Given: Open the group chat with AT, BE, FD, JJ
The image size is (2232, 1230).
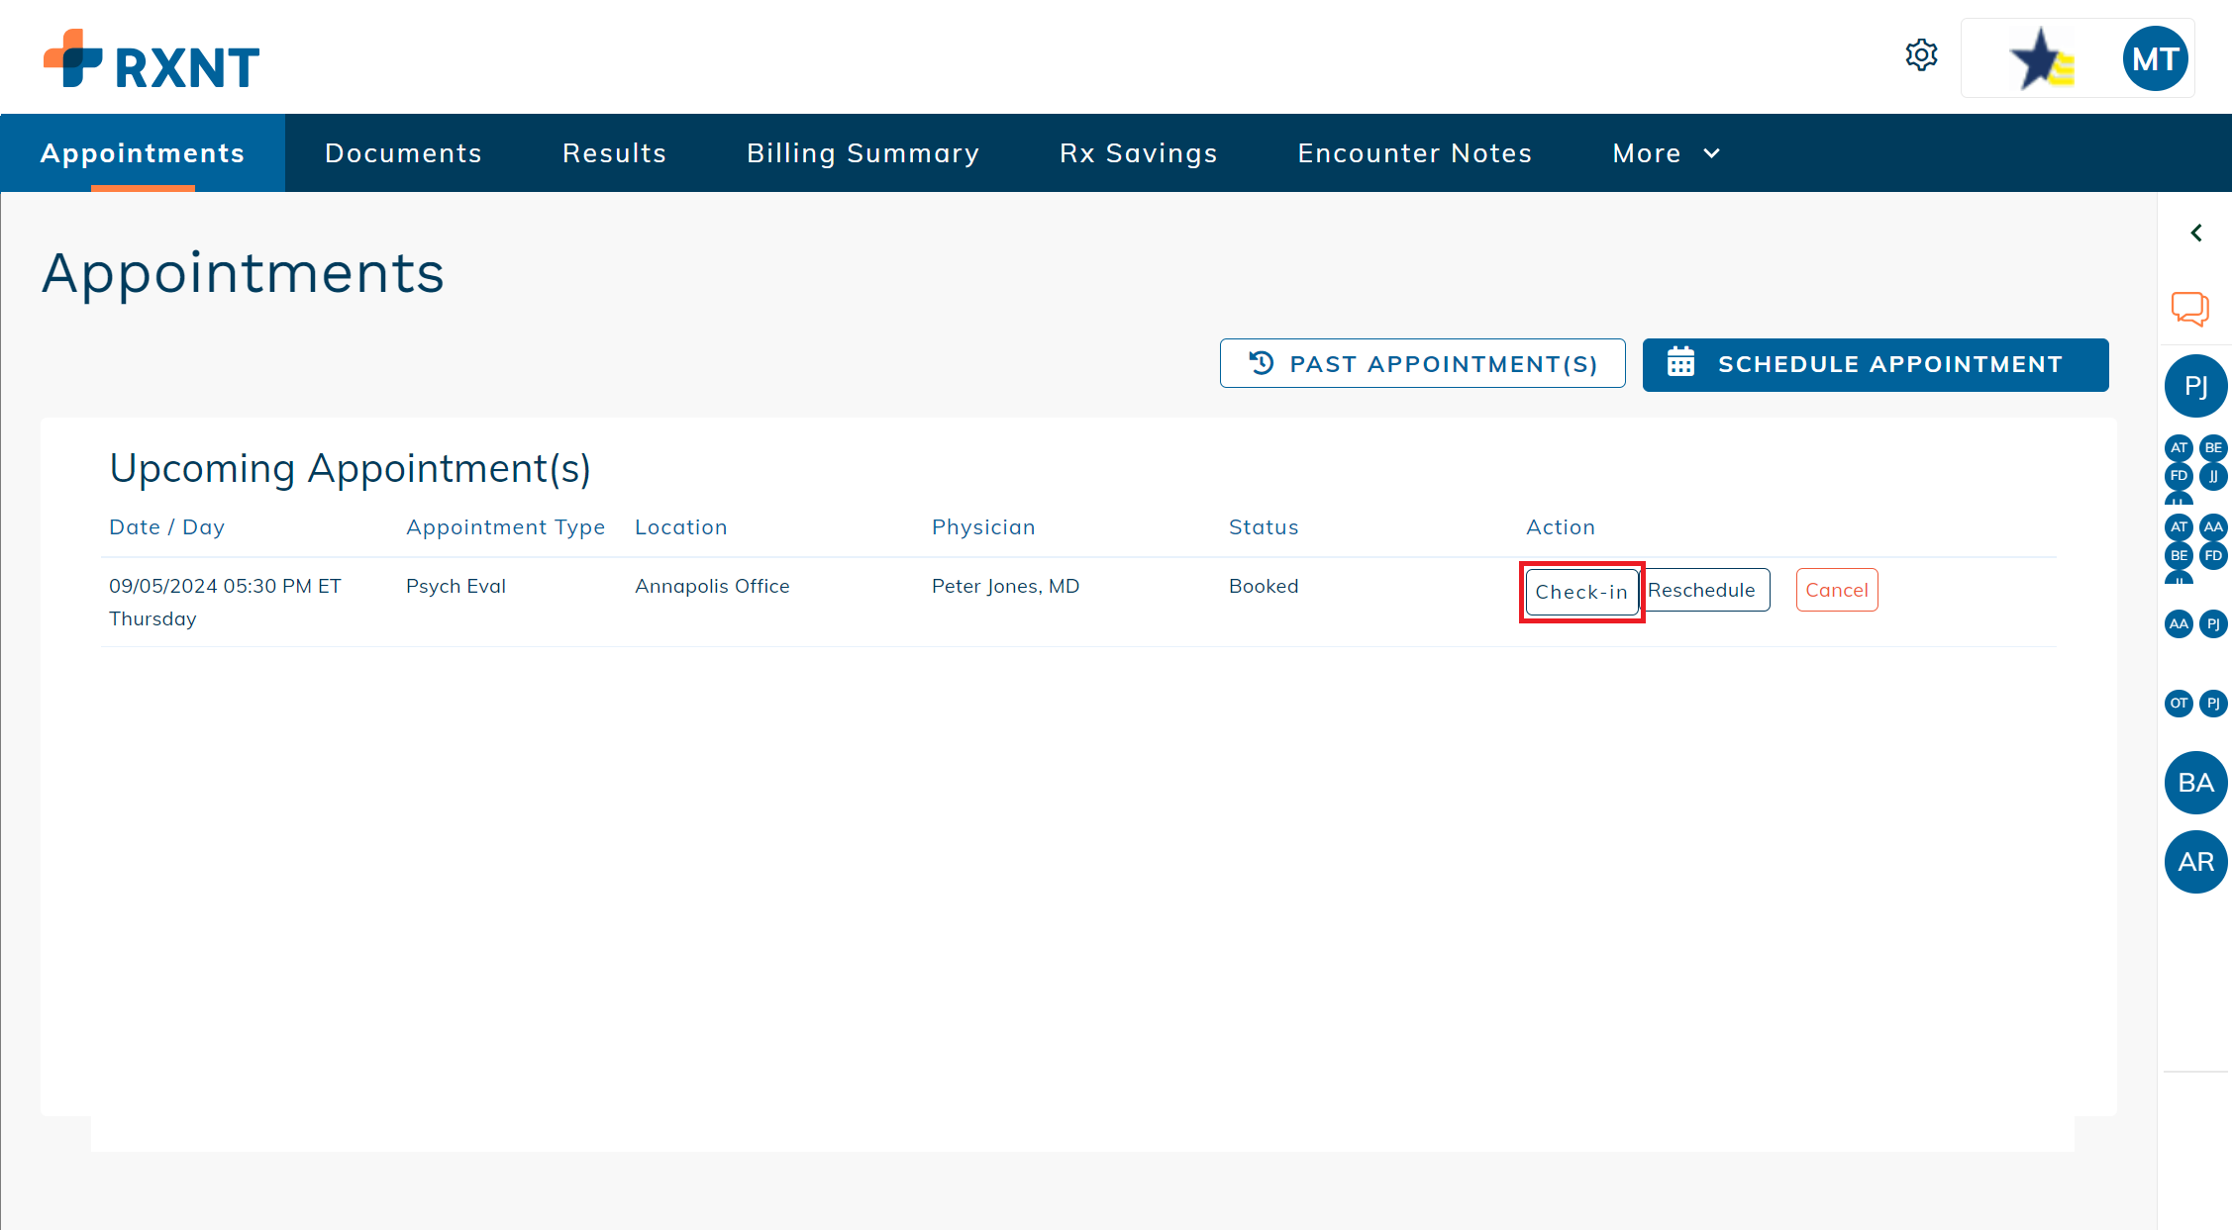Looking at the screenshot, I should coord(2196,469).
